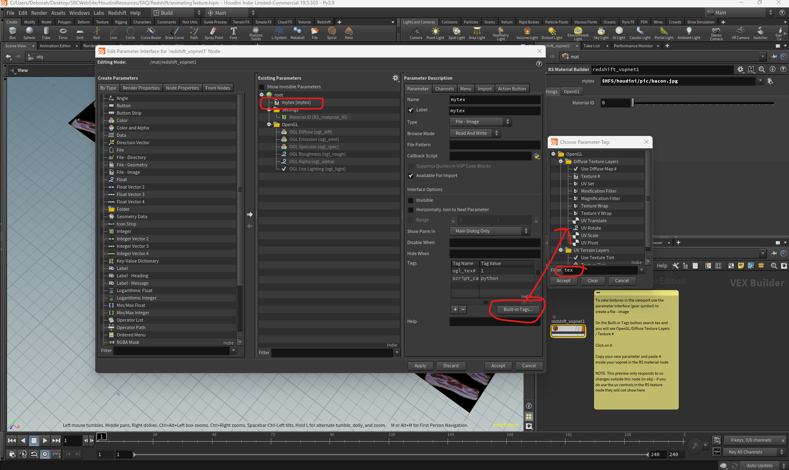
Task: Click the arrow to add parameter
Action: coord(249,214)
